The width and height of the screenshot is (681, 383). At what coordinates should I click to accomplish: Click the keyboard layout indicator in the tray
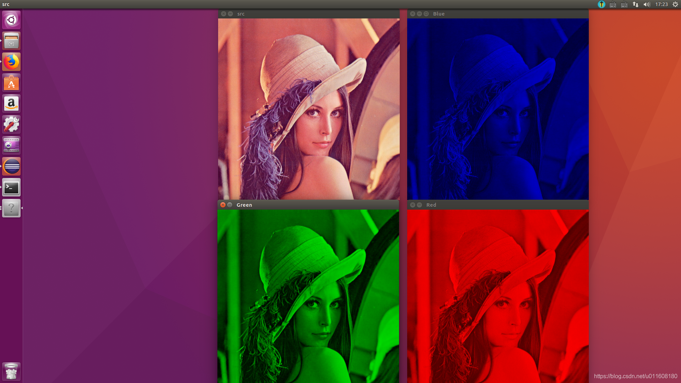click(613, 5)
